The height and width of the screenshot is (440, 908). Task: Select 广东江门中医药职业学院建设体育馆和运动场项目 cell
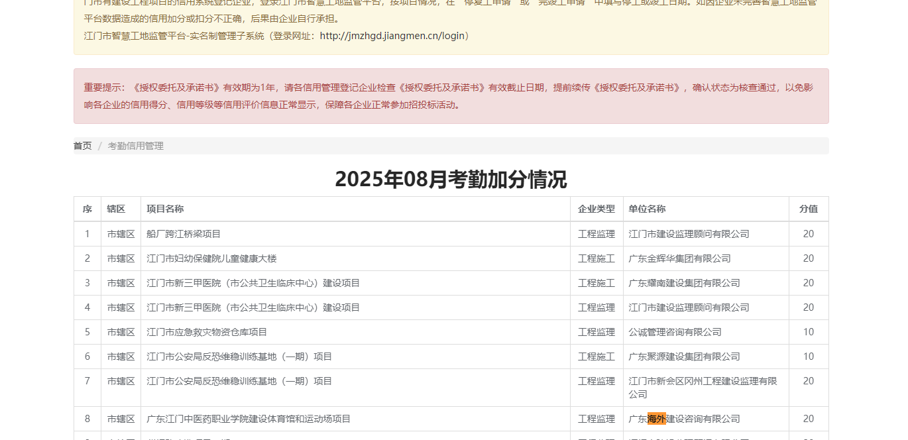[x=249, y=419]
